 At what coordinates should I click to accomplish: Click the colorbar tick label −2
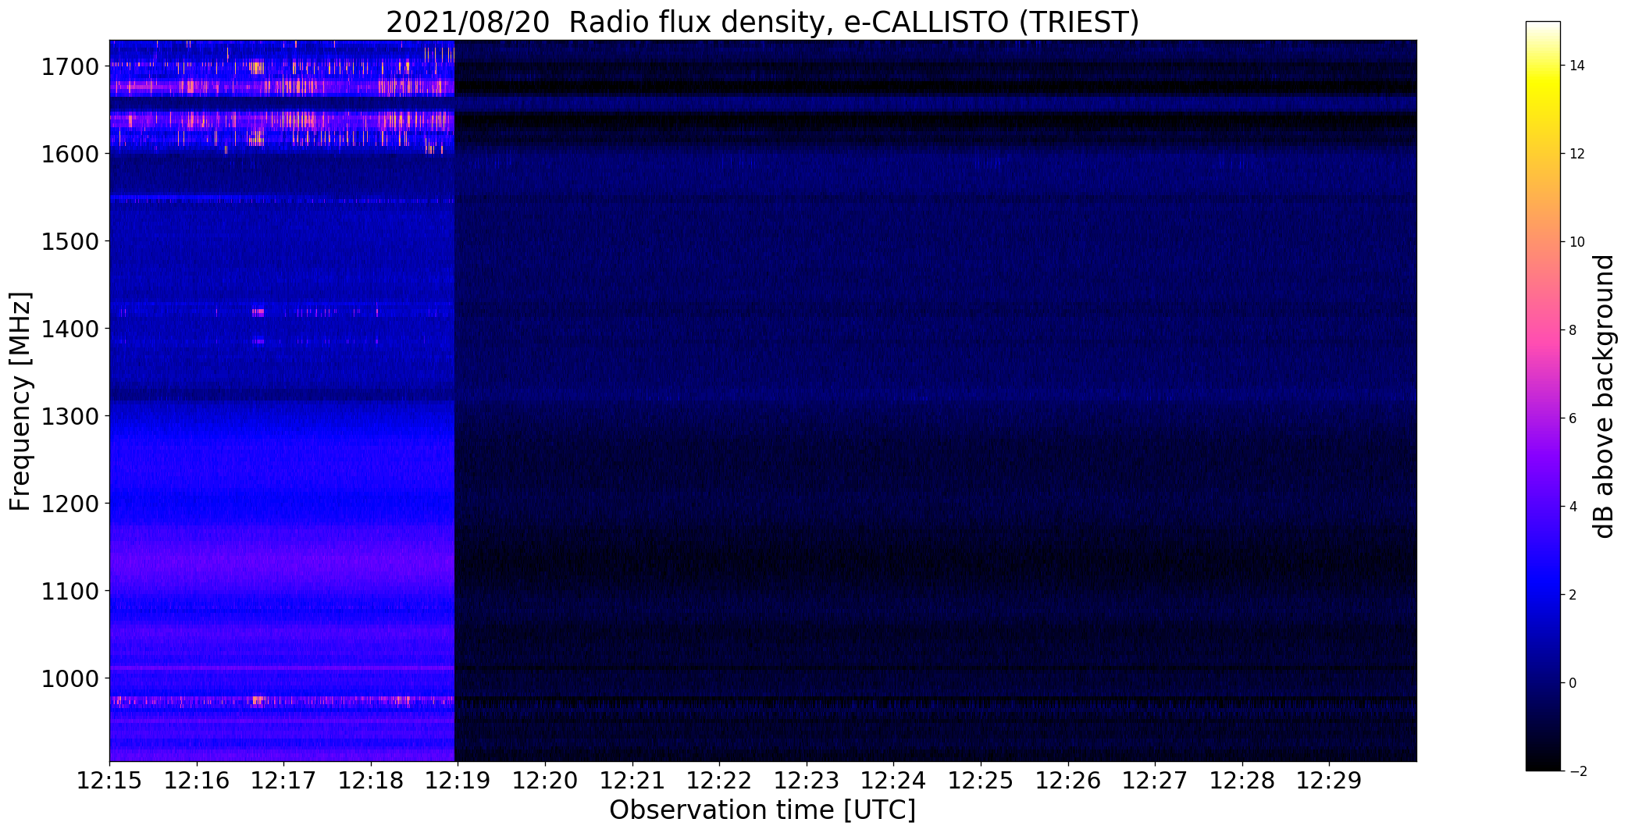(1577, 771)
